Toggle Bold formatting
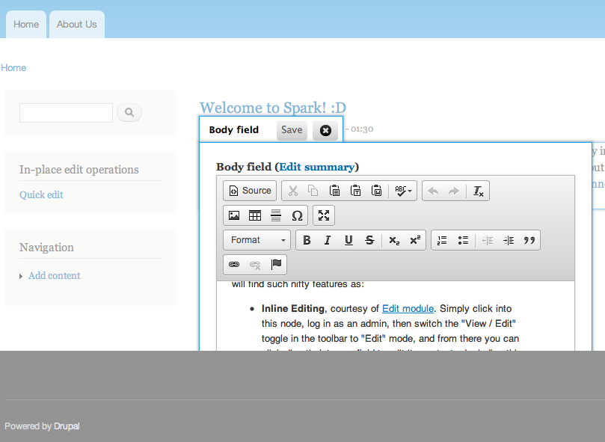This screenshot has width=605, height=442. 307,240
